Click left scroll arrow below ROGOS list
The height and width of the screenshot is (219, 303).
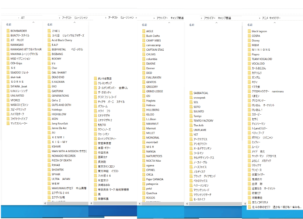pos(139,204)
